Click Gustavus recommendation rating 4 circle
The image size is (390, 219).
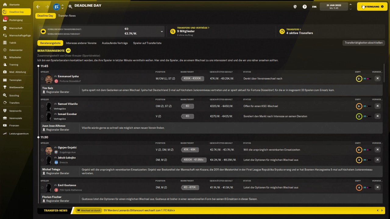click(359, 187)
